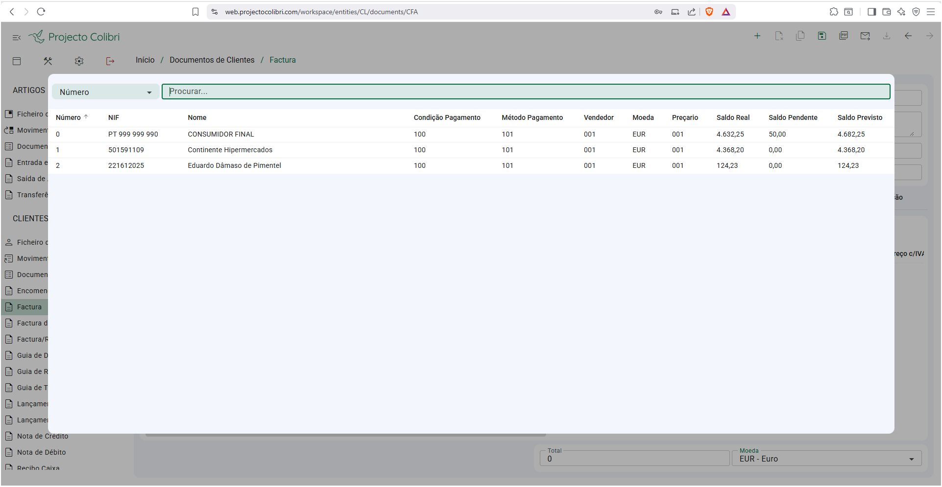Image resolution: width=942 pixels, height=487 pixels.
Task: Click the add new document plus icon
Action: pos(757,36)
